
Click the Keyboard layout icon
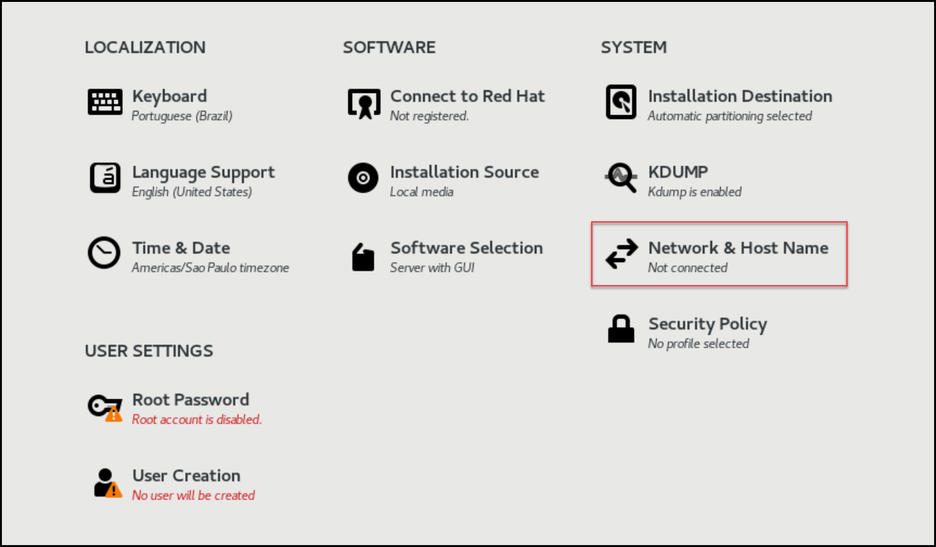(105, 102)
